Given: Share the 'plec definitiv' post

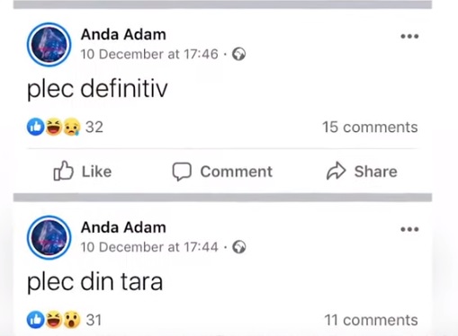Looking at the screenshot, I should click(362, 172).
